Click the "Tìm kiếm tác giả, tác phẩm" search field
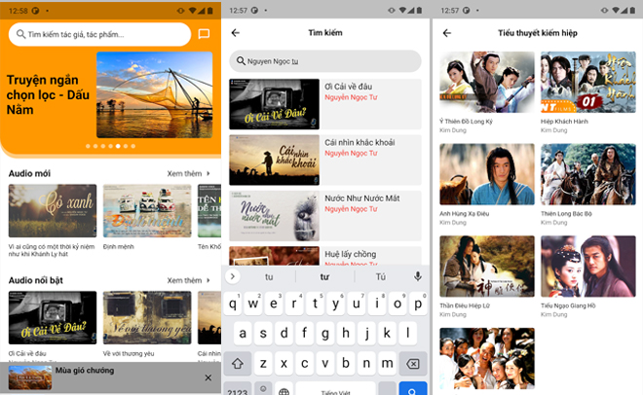Viewport: 643px width, 395px height. pos(99,34)
